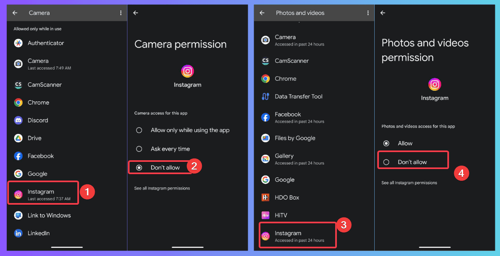This screenshot has width=500, height=256.
Task: Open the overflow menu on Photos and videos
Action: pyautogui.click(x=368, y=13)
